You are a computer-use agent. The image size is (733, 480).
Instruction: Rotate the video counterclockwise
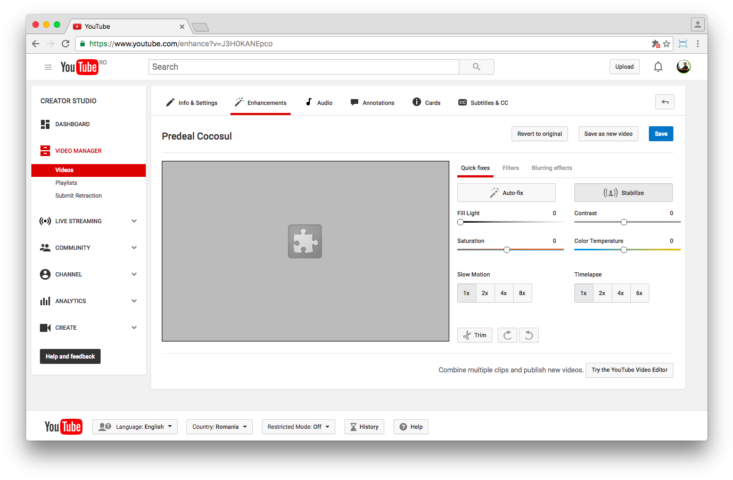[528, 335]
